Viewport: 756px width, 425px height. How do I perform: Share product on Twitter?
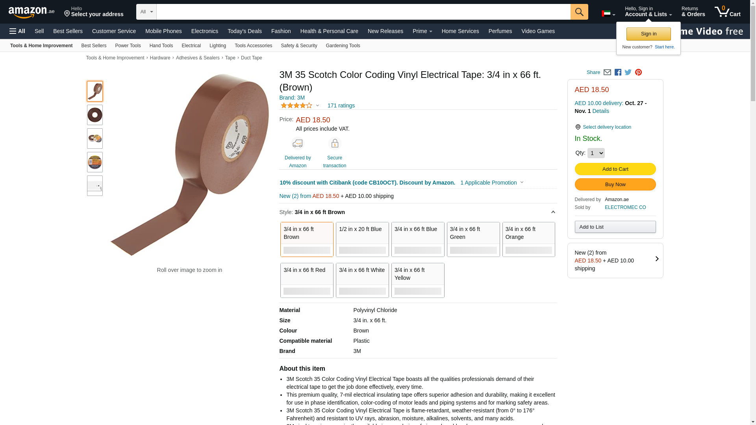point(628,72)
